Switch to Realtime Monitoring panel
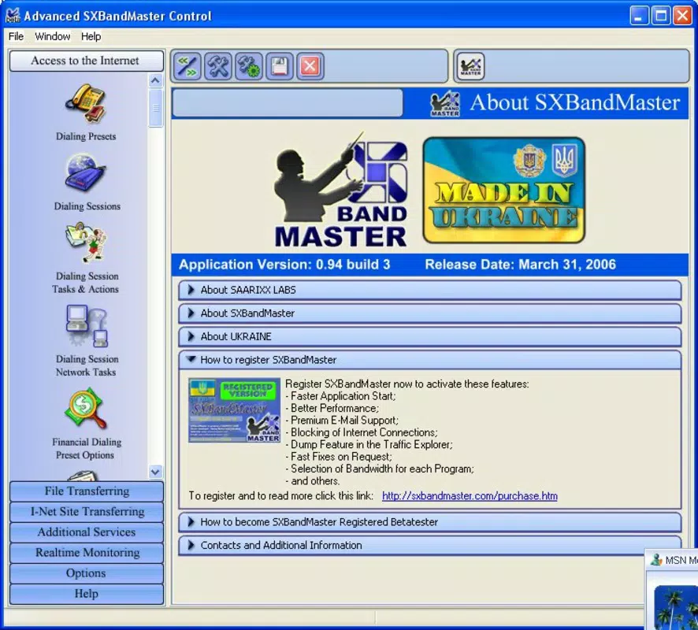Viewport: 698px width, 630px height. 87,553
